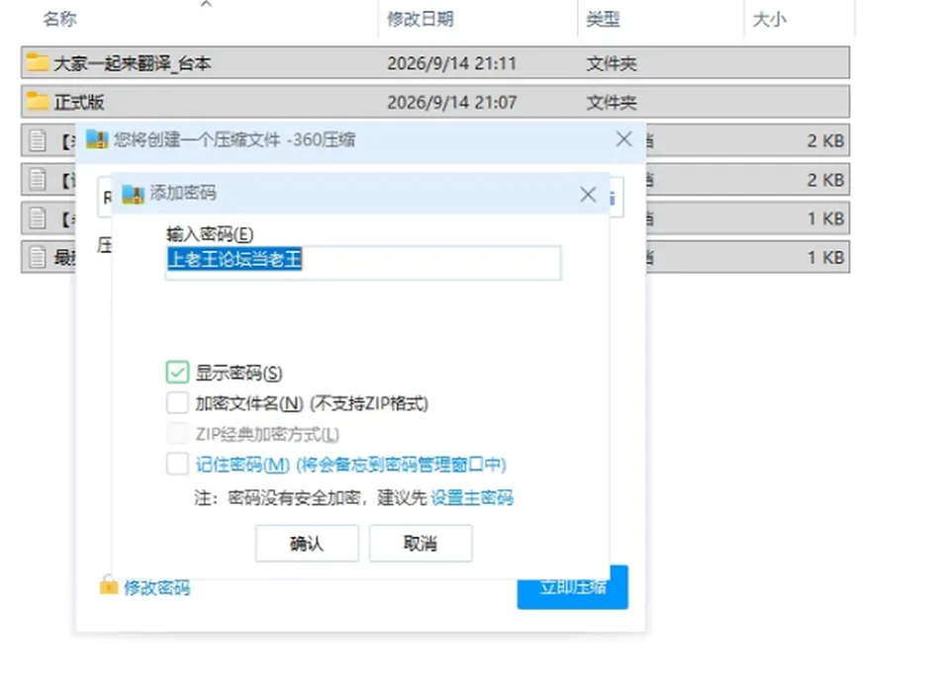Screen dimensions: 950x687
Task: Click the date 2026/9/14 21:07
Action: click(452, 102)
